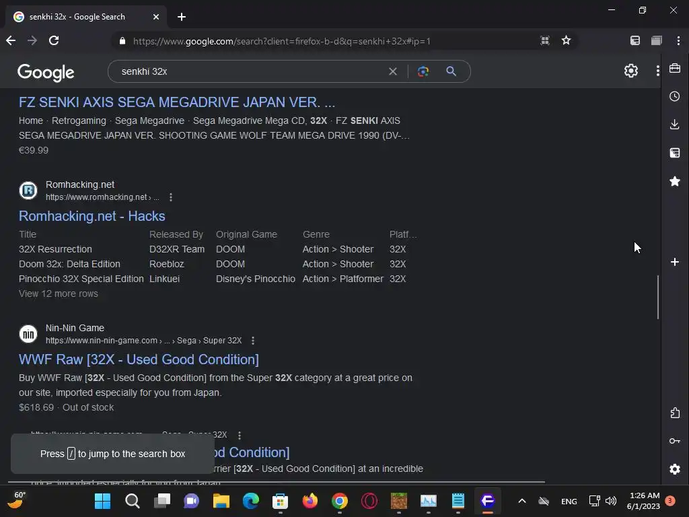This screenshot has width=689, height=517.
Task: Select Pinocchio 32X Special Edition cell
Action: (x=81, y=279)
